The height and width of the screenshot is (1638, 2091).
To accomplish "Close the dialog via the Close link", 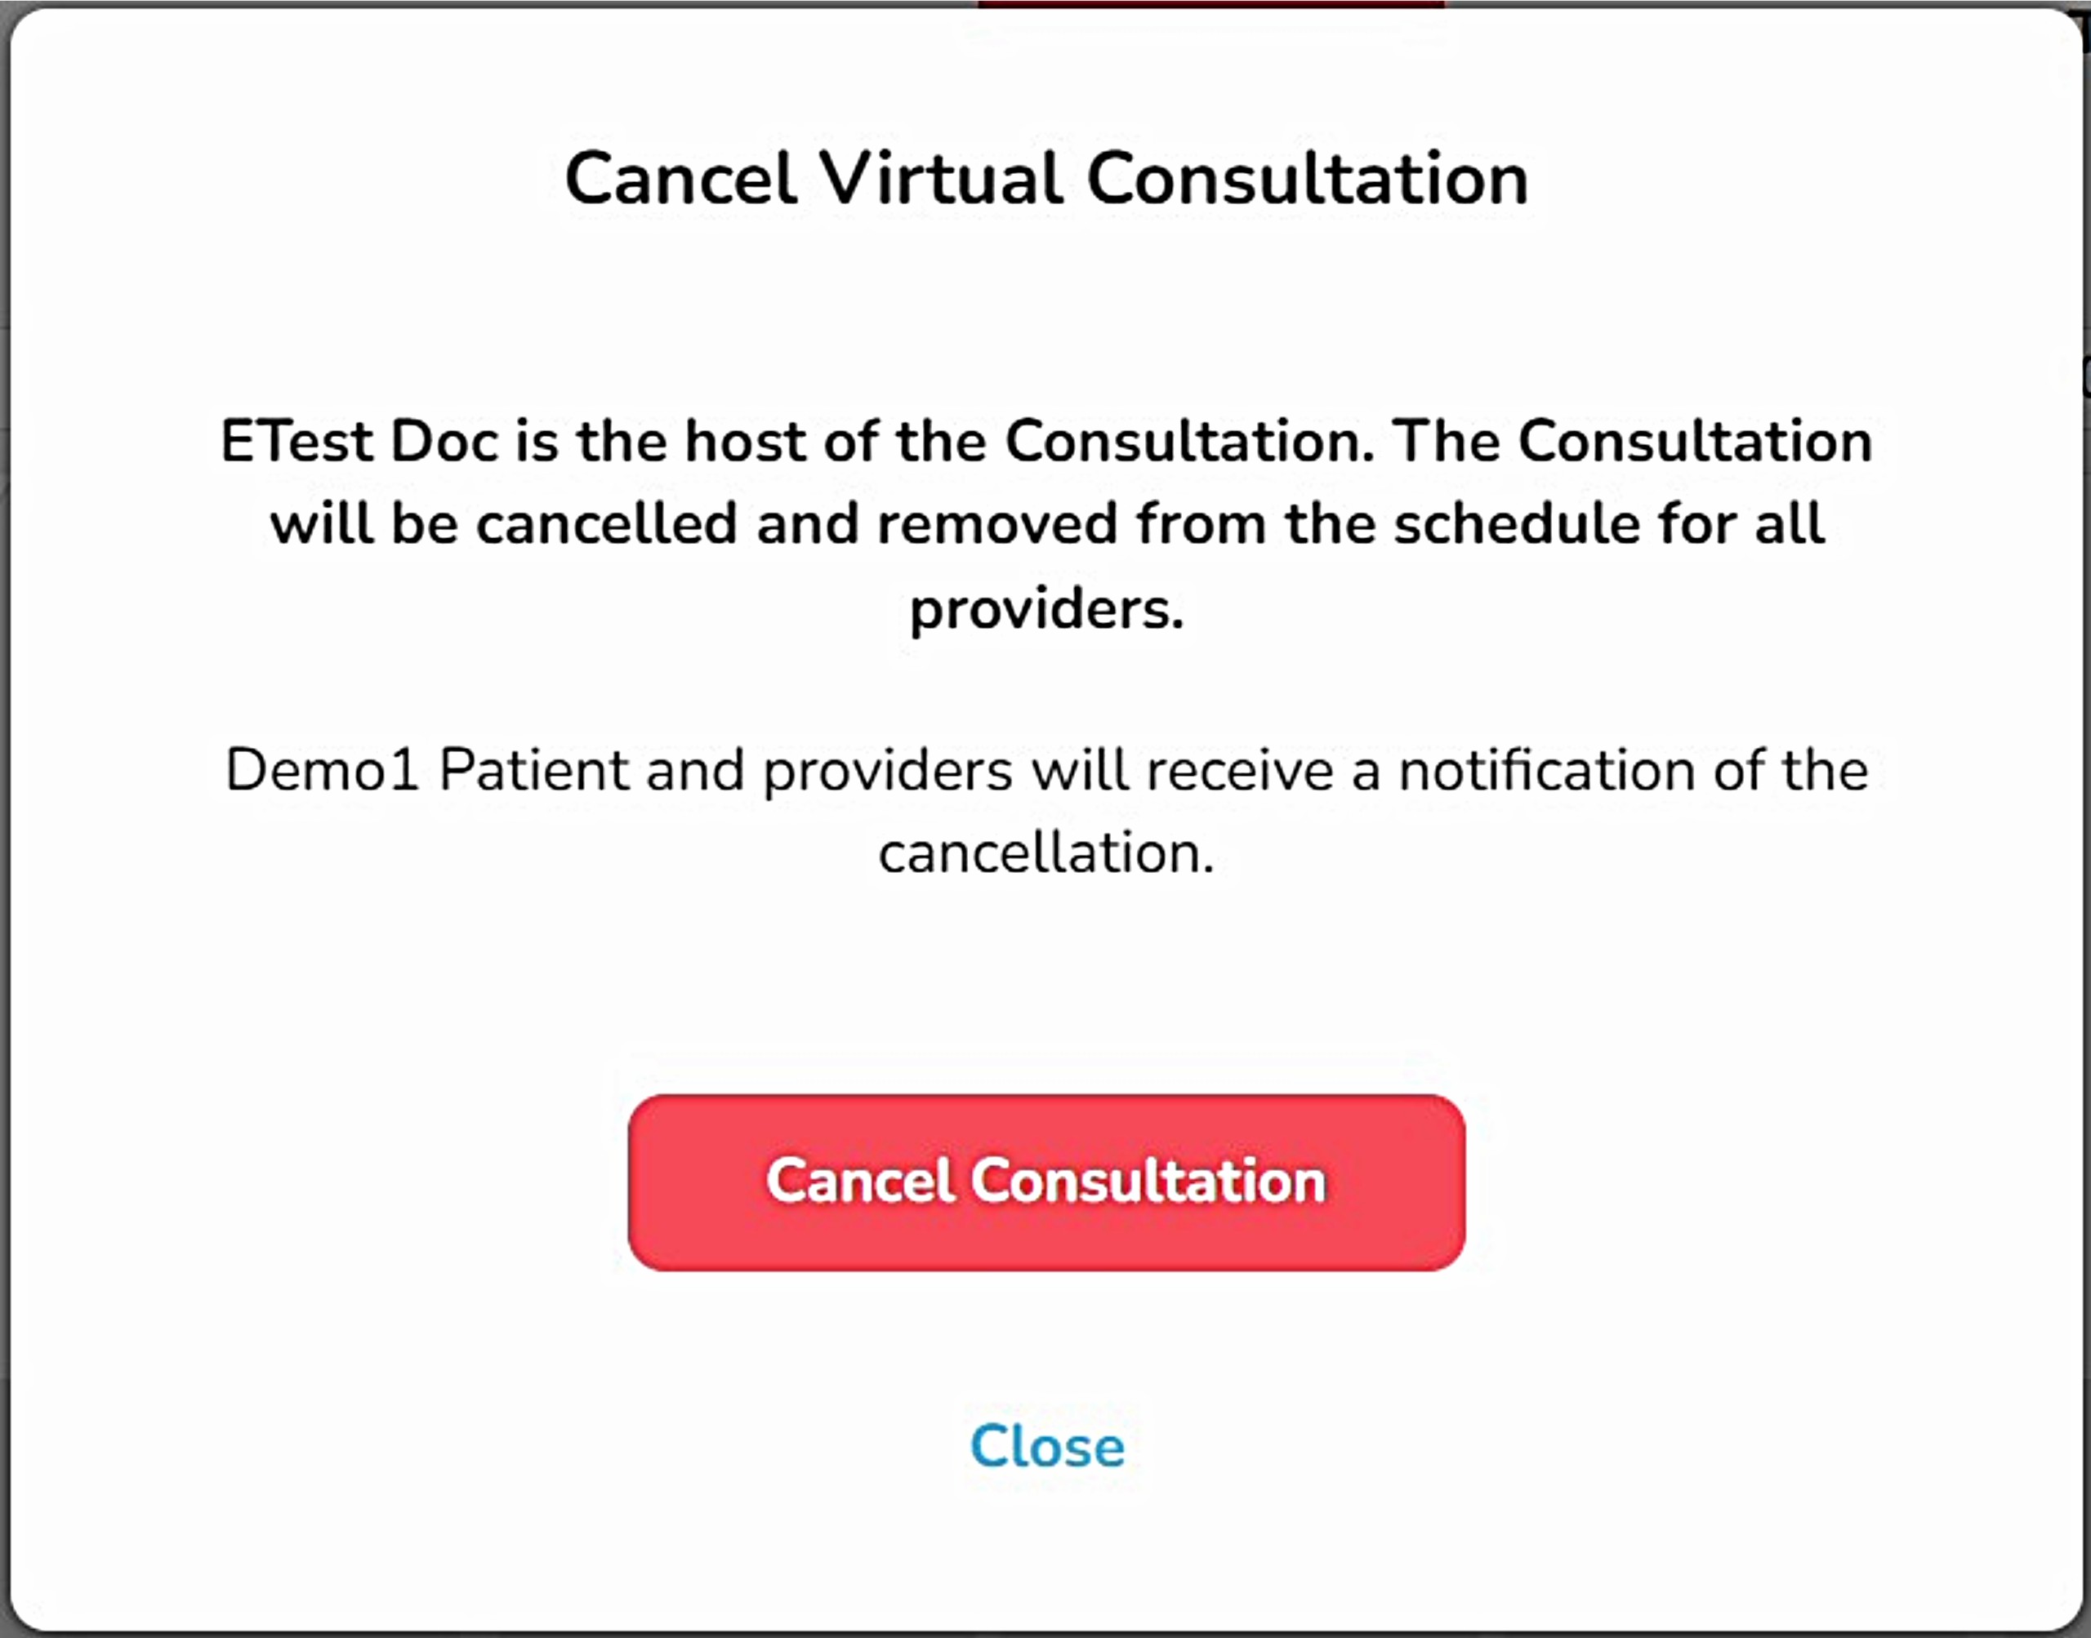I will [x=1046, y=1446].
